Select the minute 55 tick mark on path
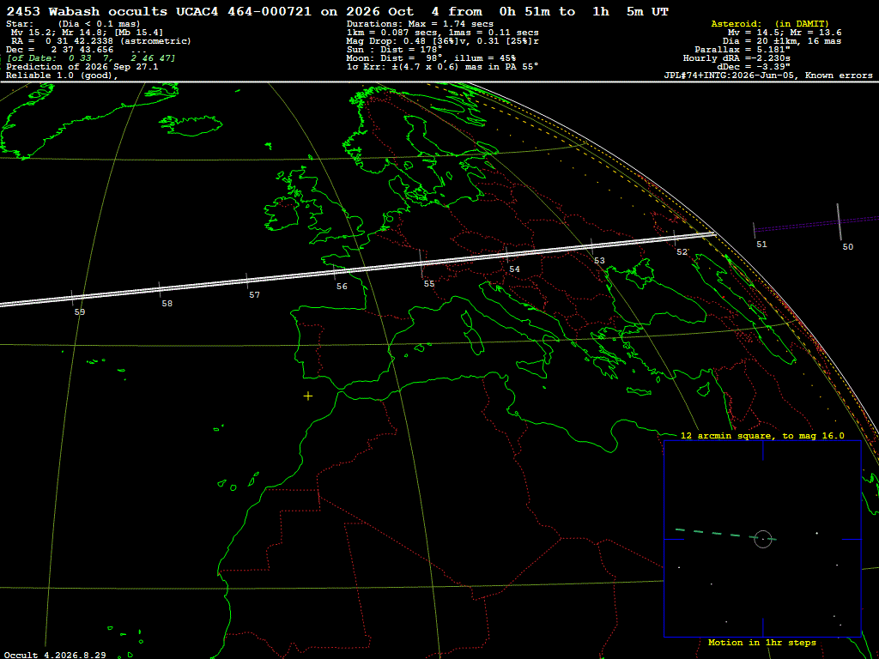Image resolution: width=879 pixels, height=659 pixels. 421,264
